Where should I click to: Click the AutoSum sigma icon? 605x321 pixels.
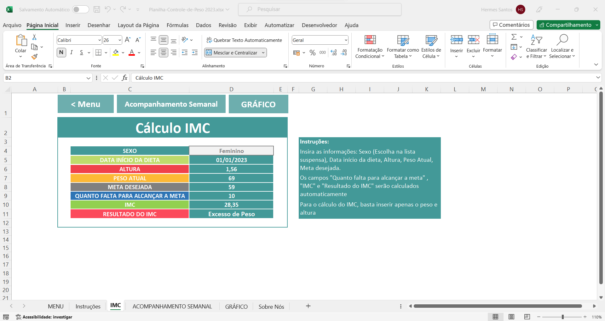514,37
